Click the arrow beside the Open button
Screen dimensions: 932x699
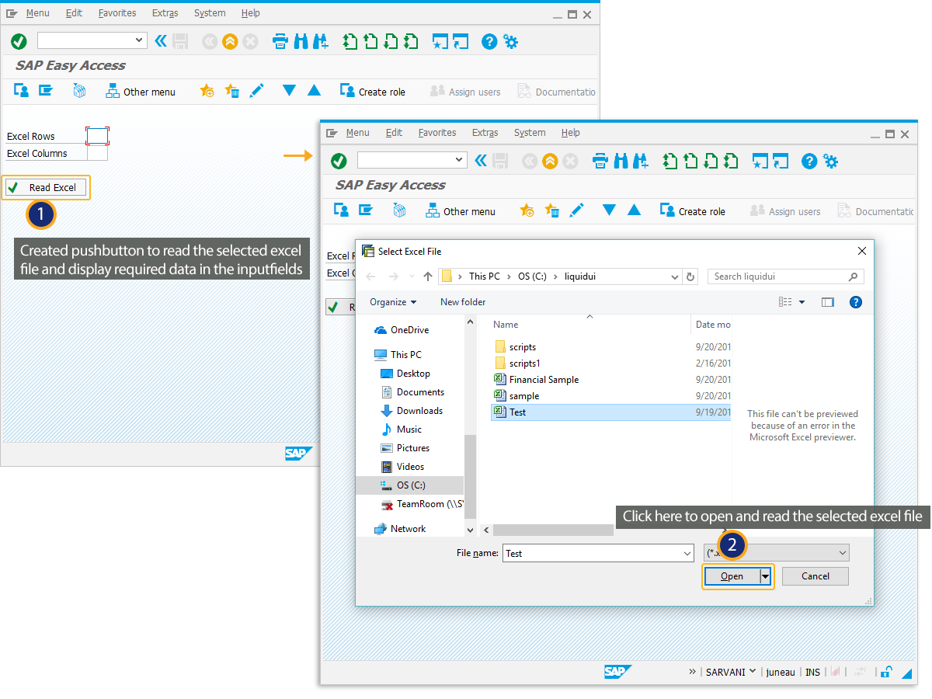point(766,576)
